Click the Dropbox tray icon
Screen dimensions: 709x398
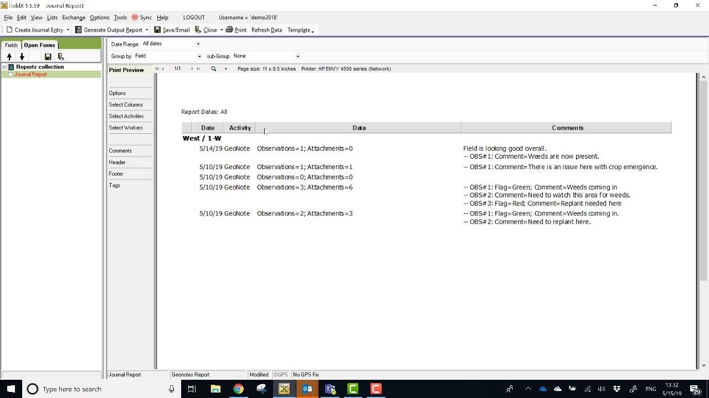(x=616, y=389)
